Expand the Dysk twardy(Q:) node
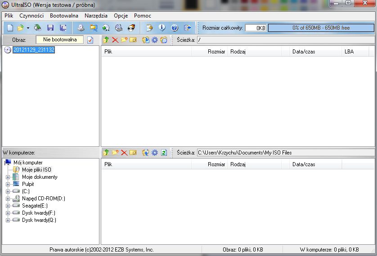The height and width of the screenshot is (256, 377). 8,220
